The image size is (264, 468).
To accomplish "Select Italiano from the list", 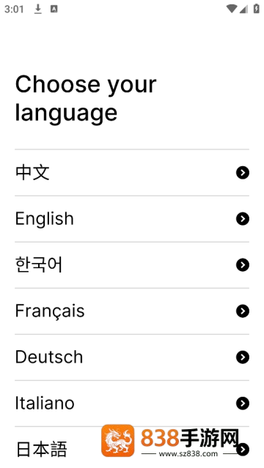I will click(x=132, y=404).
